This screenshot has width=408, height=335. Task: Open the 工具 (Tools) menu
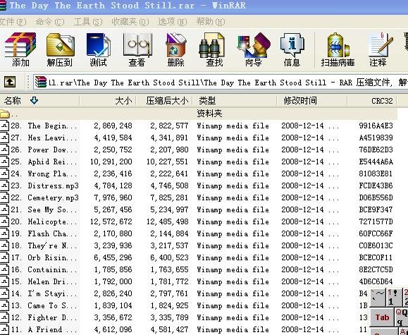(x=88, y=22)
